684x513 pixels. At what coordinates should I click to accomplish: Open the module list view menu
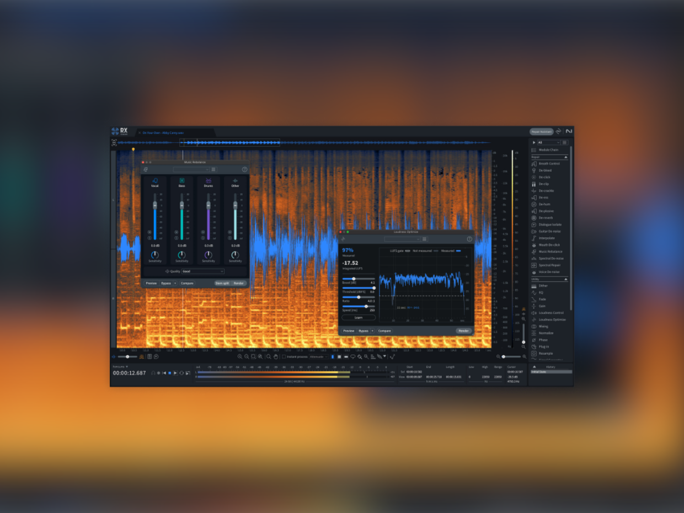pos(565,142)
